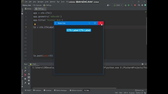This screenshot has width=168, height=94.
Task: Click the green inspection checkmark in editor
Action: click(146, 12)
